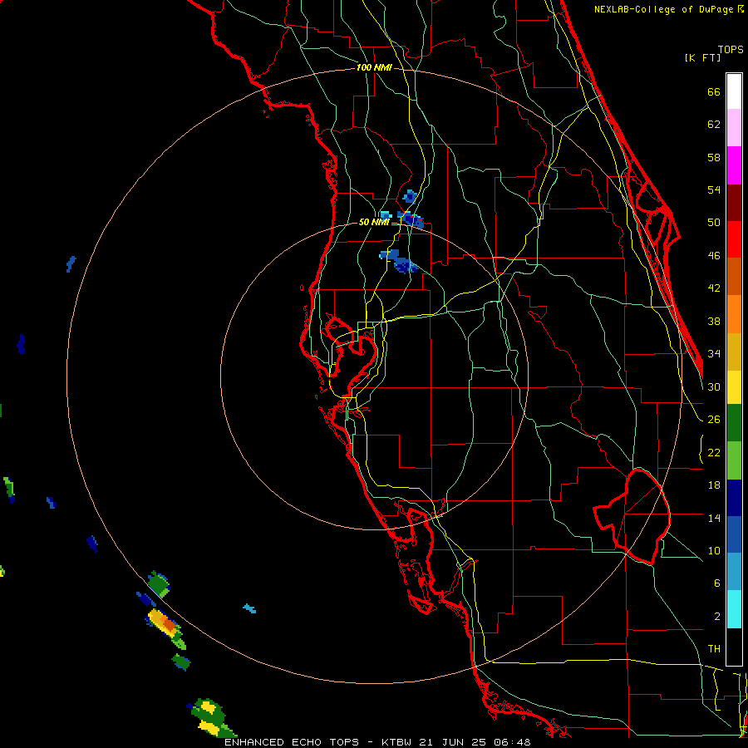This screenshot has height=748, width=748.
Task: Click the 34 value on the legend scale
Action: 714,353
